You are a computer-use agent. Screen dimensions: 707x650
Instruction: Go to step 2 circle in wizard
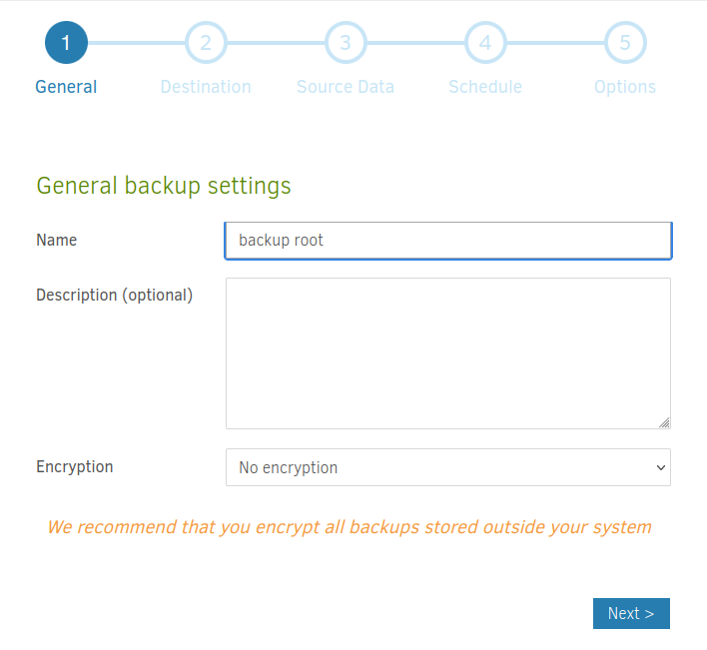[x=206, y=43]
